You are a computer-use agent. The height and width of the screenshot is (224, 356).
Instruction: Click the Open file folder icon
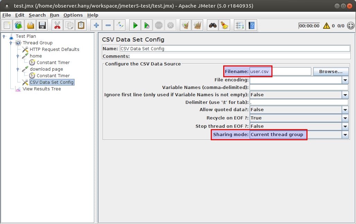(x=31, y=25)
